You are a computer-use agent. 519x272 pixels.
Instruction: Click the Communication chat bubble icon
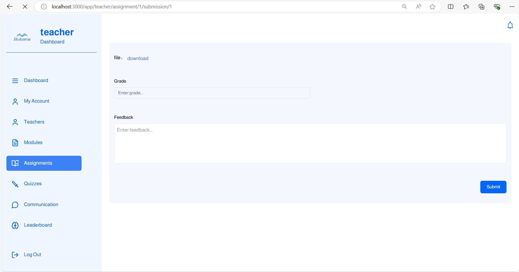coord(15,205)
